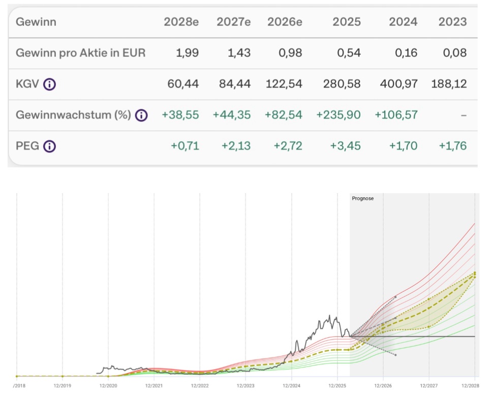
Task: Click the 2028e KGV value 60,44
Action: [x=183, y=84]
